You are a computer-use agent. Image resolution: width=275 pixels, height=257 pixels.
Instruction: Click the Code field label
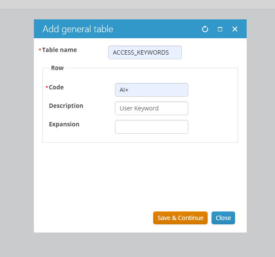point(56,87)
